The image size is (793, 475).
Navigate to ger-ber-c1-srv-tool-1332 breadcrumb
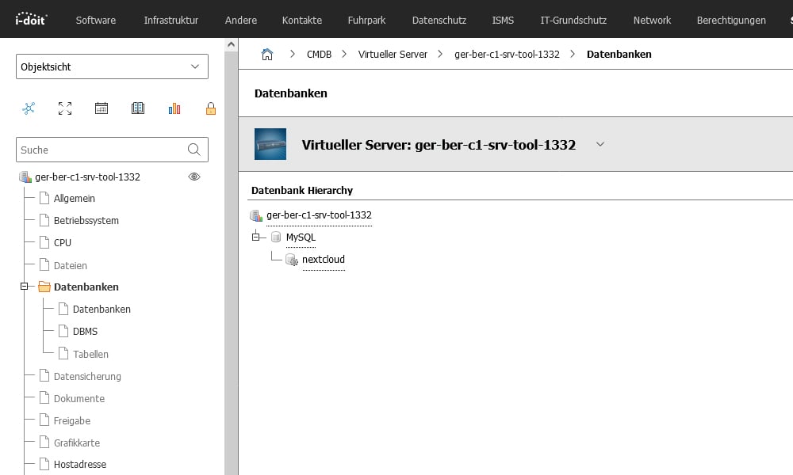click(507, 54)
